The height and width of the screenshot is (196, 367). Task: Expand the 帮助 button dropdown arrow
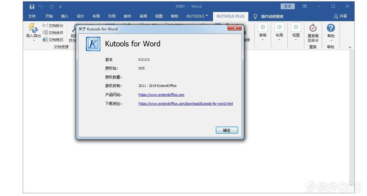[x=331, y=41]
